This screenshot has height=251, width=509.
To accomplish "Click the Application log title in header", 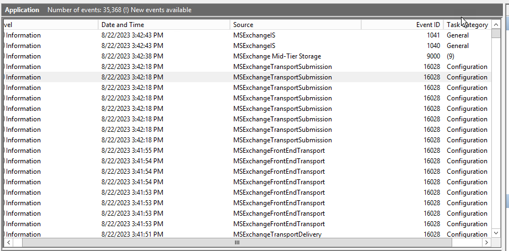I will 22,10.
